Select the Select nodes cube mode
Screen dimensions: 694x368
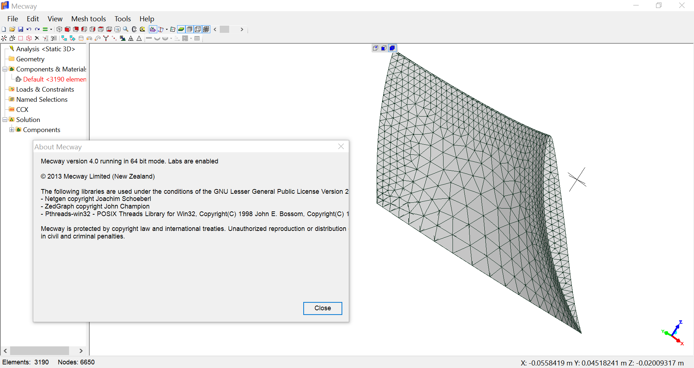click(x=376, y=48)
